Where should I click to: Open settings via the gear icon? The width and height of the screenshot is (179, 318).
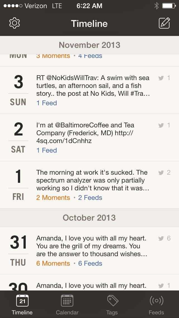[x=15, y=23]
